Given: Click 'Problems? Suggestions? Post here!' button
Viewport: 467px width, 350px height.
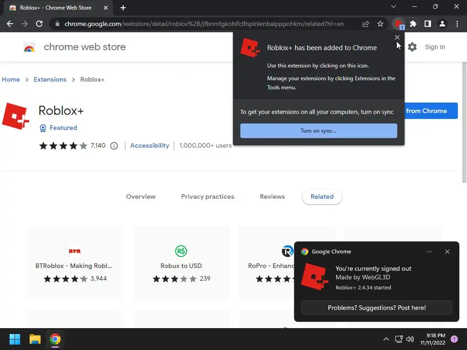Looking at the screenshot, I should click(377, 308).
